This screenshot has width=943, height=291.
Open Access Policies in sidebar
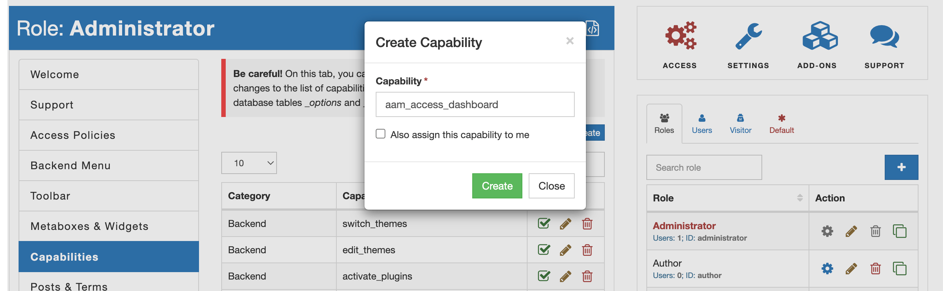[109, 135]
